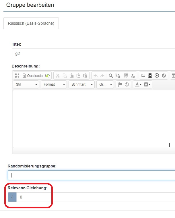Click the Flash insert icon
Image resolution: width=175 pixels, height=218 pixels.
coord(164,76)
